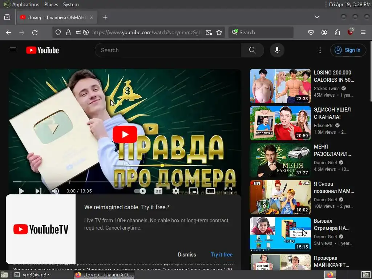Open the Places menu
Image resolution: width=372 pixels, height=279 pixels.
[51, 4]
